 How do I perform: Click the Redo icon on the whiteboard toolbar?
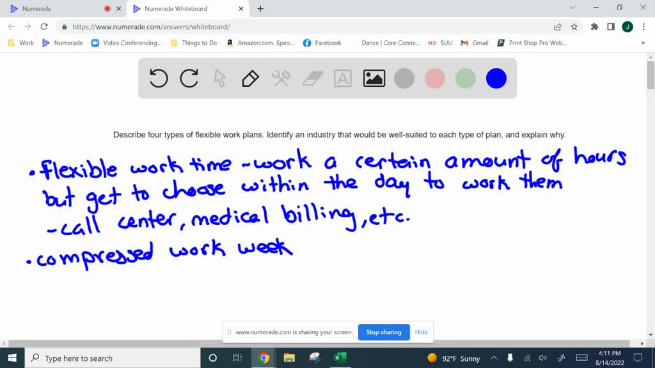click(x=189, y=78)
